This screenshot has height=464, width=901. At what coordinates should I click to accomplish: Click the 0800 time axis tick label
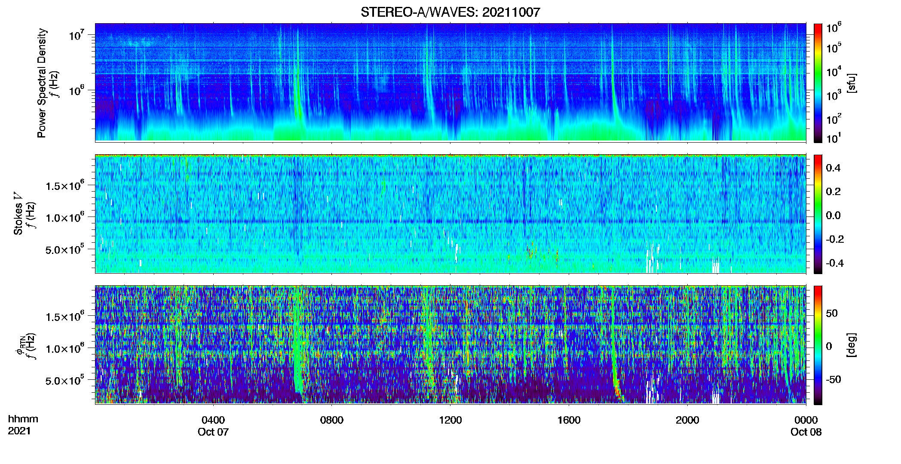[x=332, y=420]
